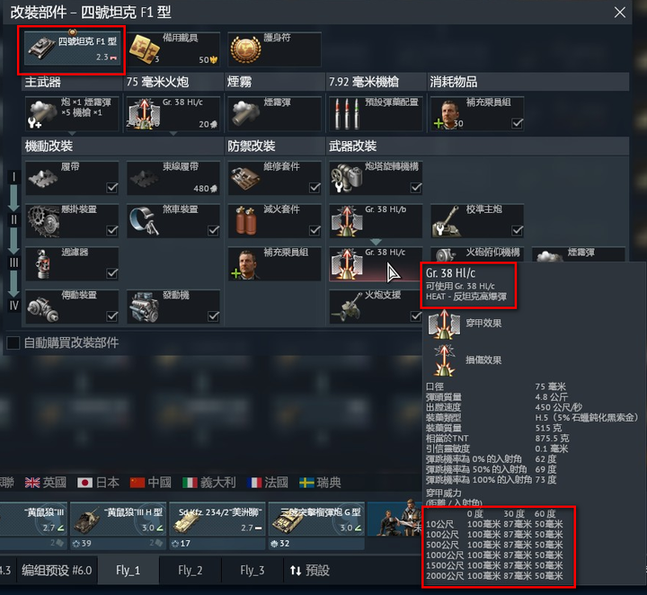
Task: Toggle the 補充乘員組 consumable checkbox
Action: (x=517, y=123)
